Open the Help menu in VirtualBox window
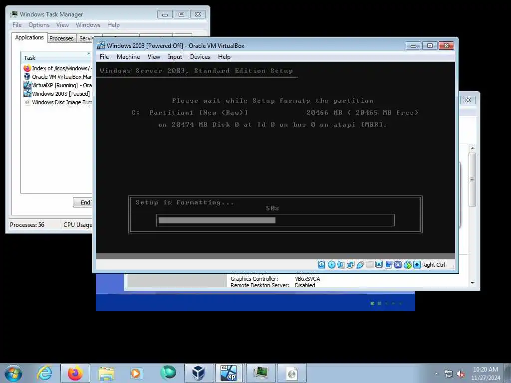Viewport: 511px width, 383px height. point(224,57)
